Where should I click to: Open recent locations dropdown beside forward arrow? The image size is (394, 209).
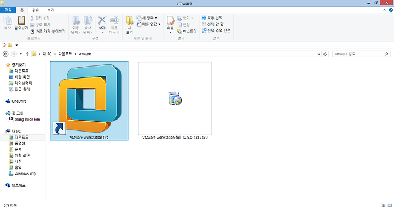(x=21, y=54)
